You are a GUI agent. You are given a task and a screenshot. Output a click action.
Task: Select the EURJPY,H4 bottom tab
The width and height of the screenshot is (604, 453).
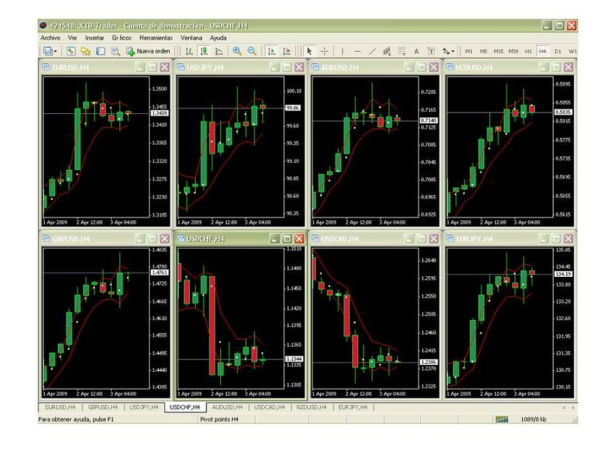[x=354, y=407]
